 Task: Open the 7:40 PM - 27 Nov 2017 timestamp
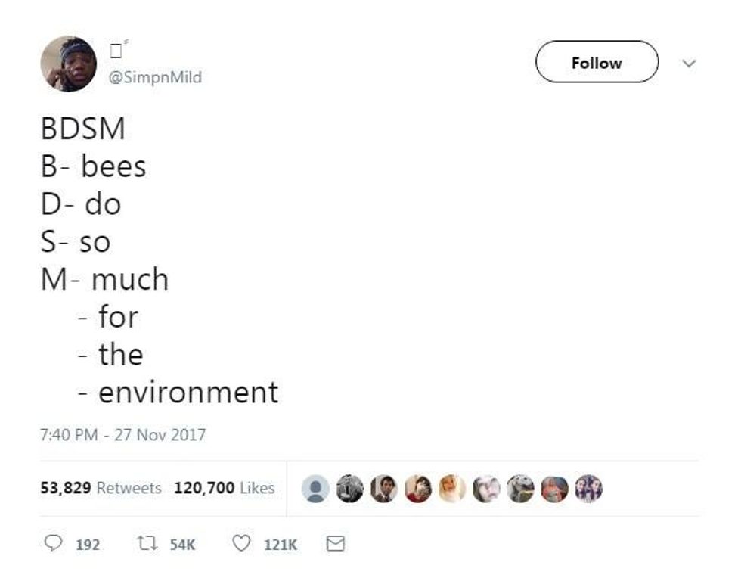click(x=122, y=435)
